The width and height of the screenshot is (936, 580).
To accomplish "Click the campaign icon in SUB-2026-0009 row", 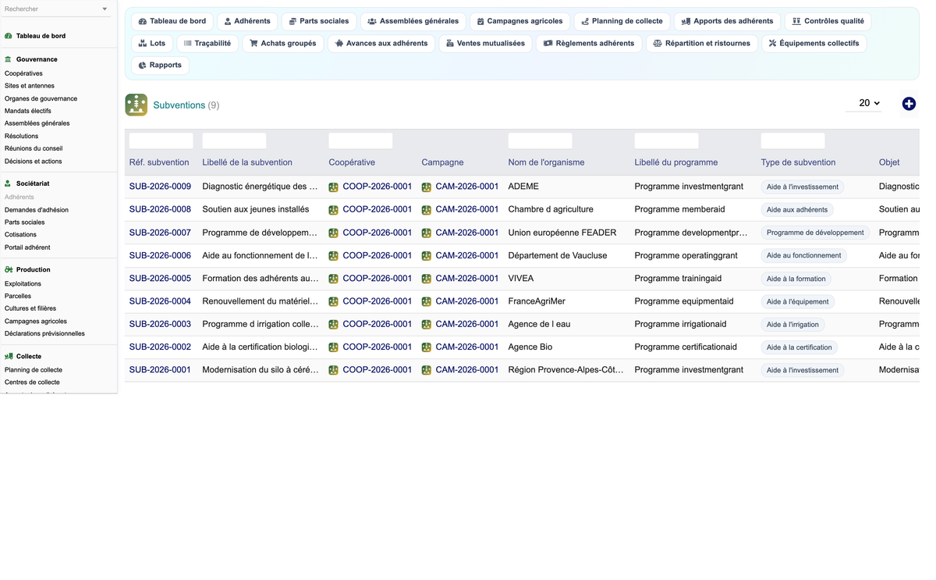I will tap(427, 187).
